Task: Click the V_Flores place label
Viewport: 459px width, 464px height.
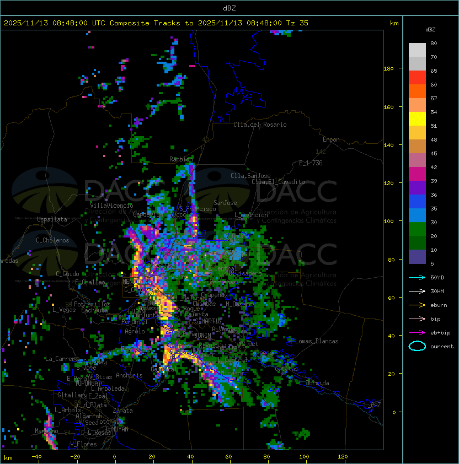Action: click(83, 445)
